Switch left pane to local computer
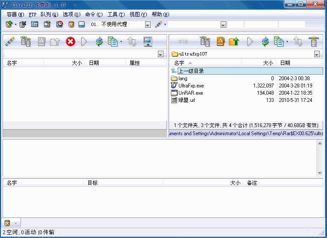327x238 pixels. coord(148,41)
